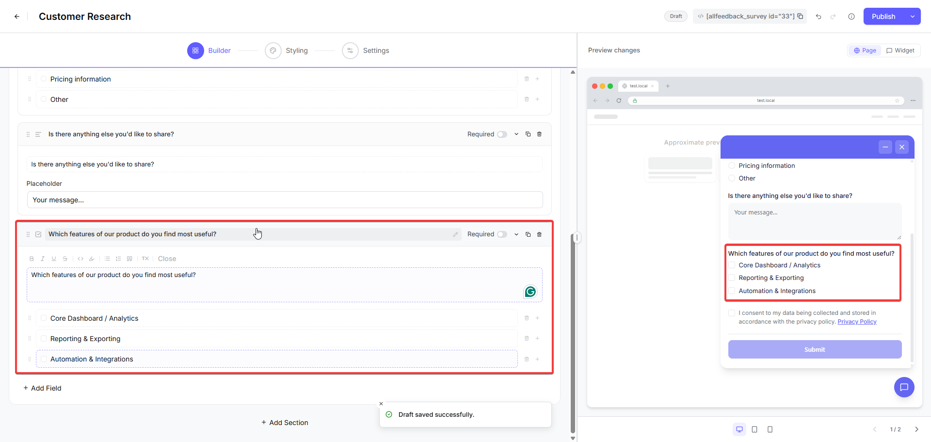Duplicate the 'Which features' field
Screen dimensions: 931x442
tap(528, 234)
